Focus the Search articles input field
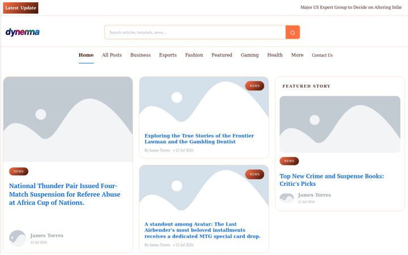 195,32
